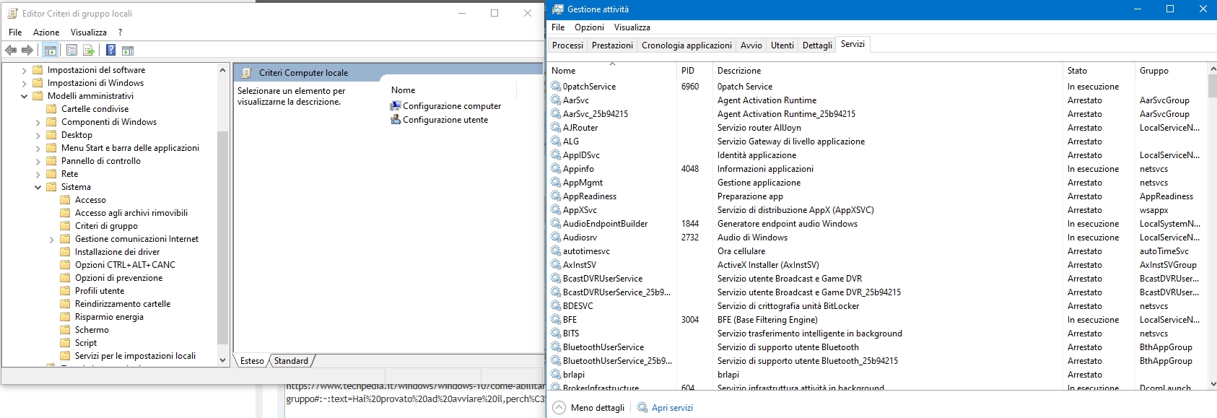This screenshot has width=1217, height=418.
Task: Select the Servizi per le impostazioni locali item
Action: coord(135,356)
